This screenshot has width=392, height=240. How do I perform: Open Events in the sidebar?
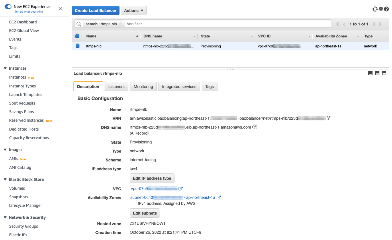pos(15,39)
